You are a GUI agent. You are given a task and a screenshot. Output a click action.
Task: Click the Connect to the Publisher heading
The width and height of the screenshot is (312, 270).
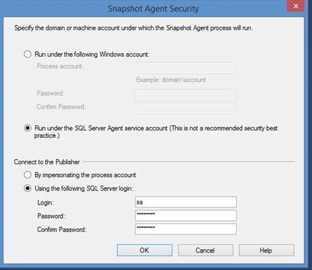click(x=46, y=162)
